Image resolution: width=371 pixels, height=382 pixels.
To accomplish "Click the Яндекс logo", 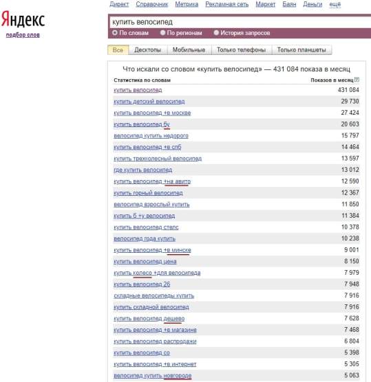I will (x=23, y=19).
